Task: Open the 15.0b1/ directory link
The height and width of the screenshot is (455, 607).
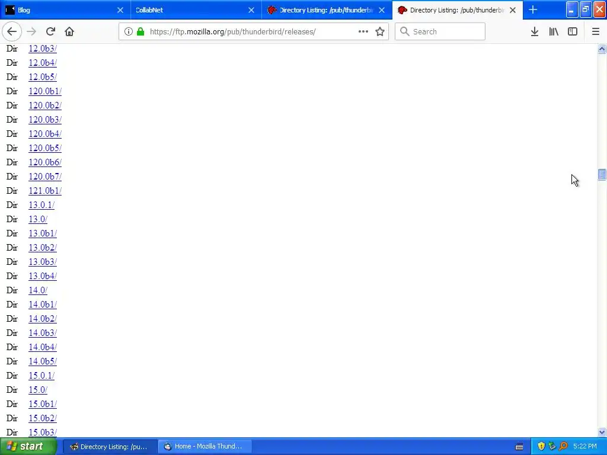Action: [43, 404]
